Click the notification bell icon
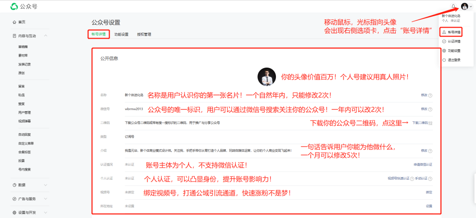 tap(453, 6)
